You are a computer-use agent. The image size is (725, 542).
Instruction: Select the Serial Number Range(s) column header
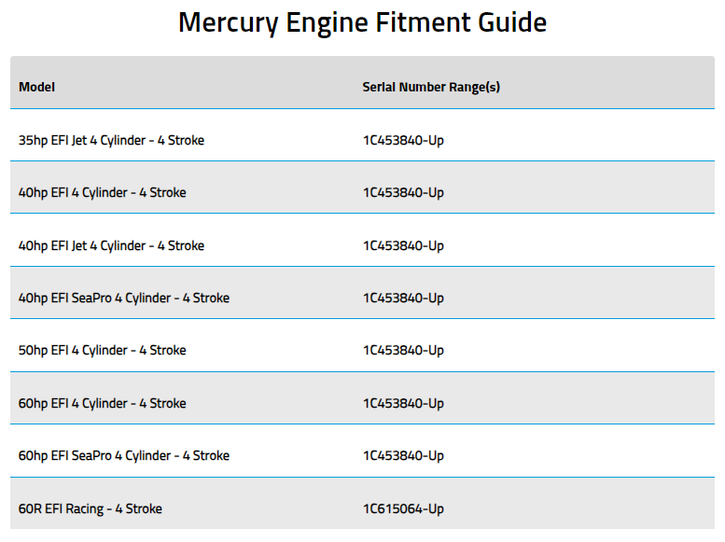coord(431,87)
